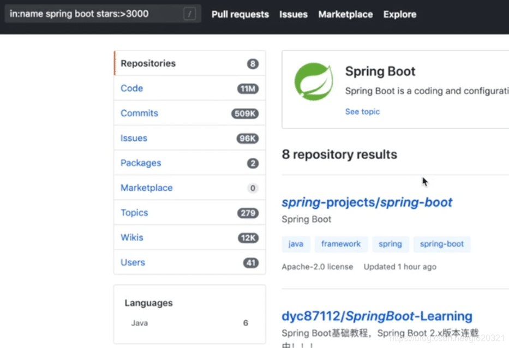Click the 96K count badge beside Issues
Viewport: 509px width, 348px height.
247,139
